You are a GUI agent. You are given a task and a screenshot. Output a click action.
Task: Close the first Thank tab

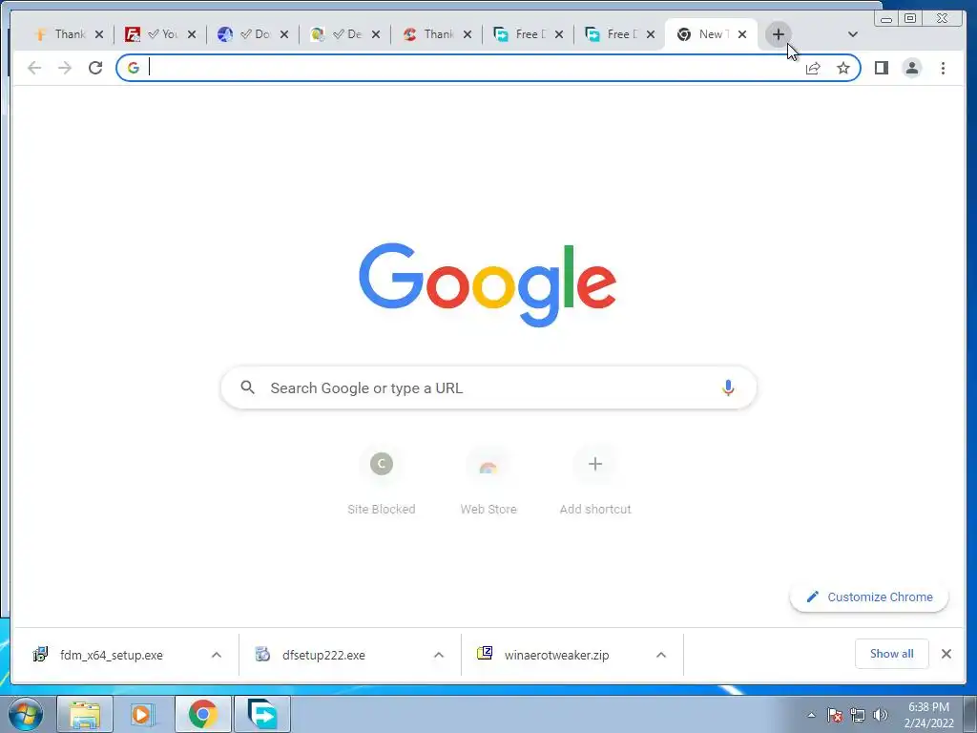pyautogui.click(x=99, y=34)
